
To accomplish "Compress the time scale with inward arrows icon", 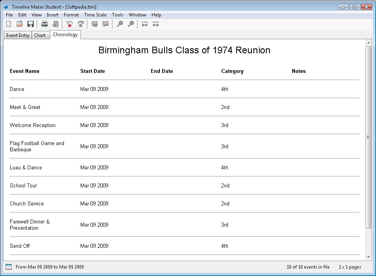I will tap(155, 24).
